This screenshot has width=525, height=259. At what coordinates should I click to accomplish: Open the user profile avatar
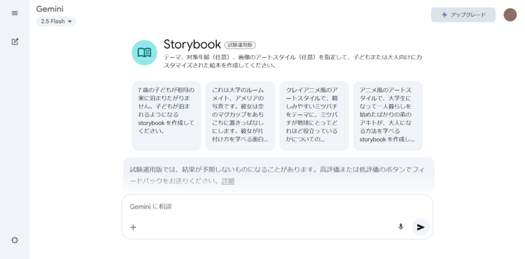(x=510, y=15)
